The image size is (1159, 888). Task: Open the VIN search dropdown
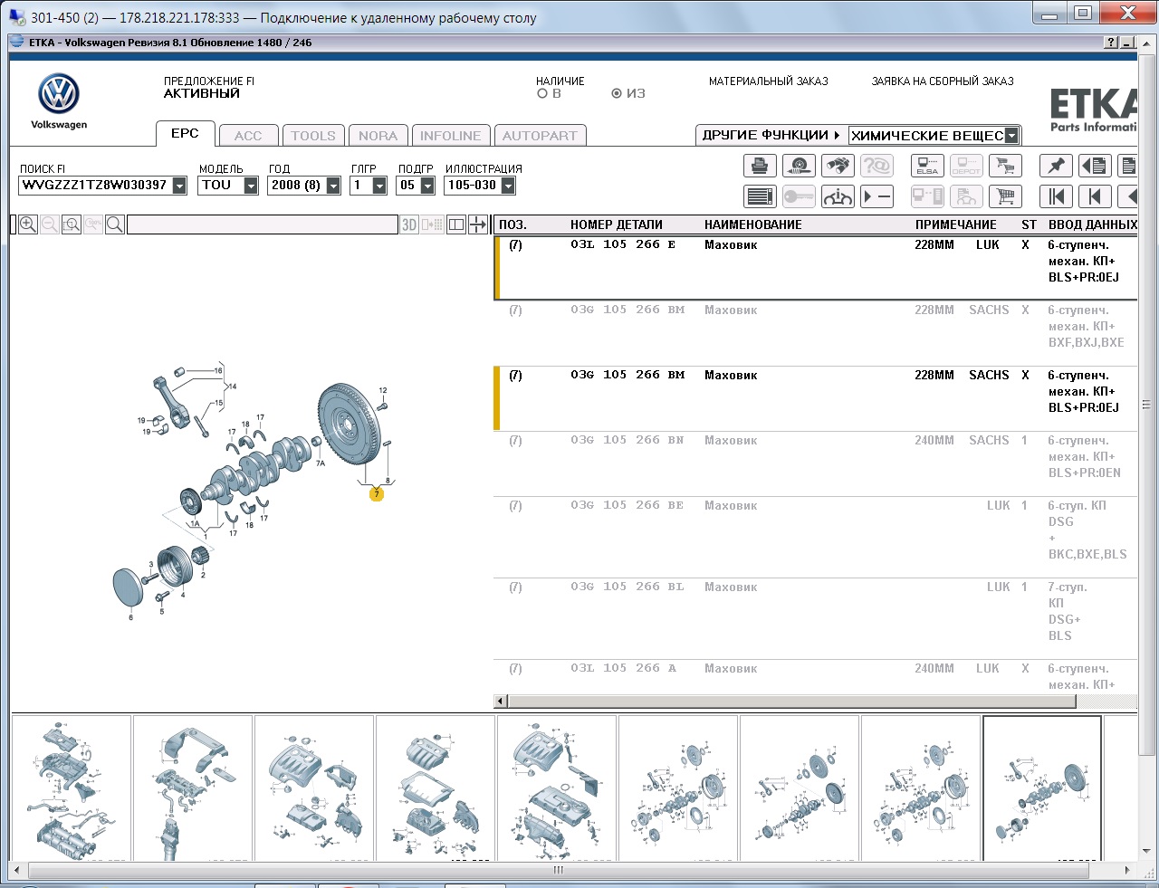click(179, 186)
